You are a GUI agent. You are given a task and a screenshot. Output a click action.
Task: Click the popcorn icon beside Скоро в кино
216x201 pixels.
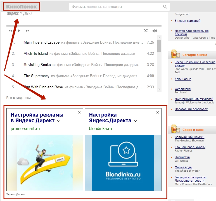click(x=175, y=129)
